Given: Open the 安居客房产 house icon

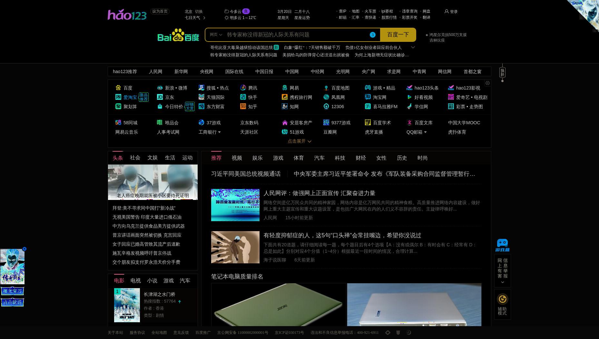Looking at the screenshot, I should (285, 122).
